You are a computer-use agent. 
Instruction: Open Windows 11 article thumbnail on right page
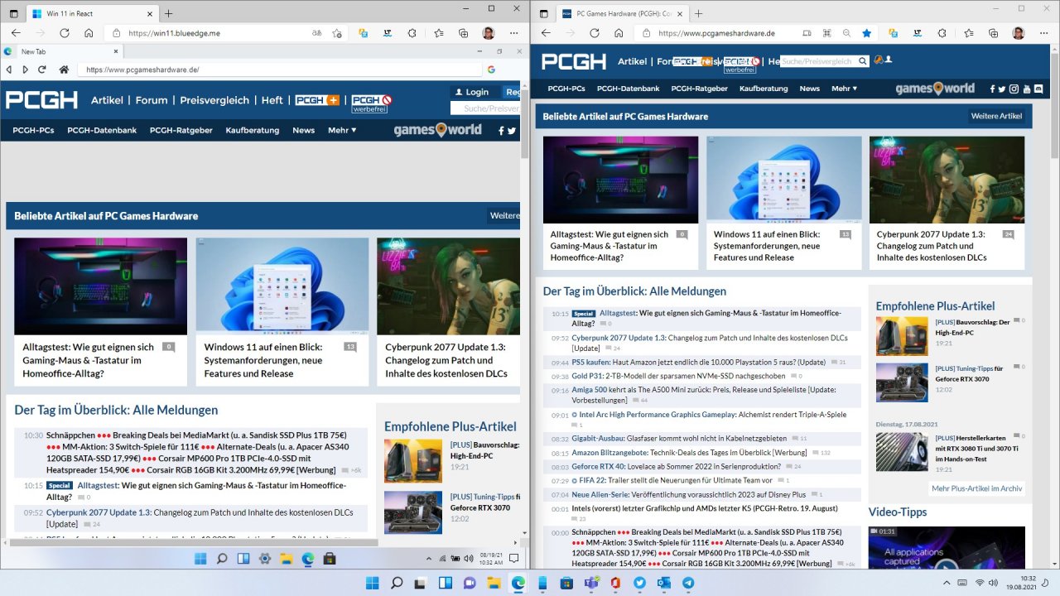783,180
